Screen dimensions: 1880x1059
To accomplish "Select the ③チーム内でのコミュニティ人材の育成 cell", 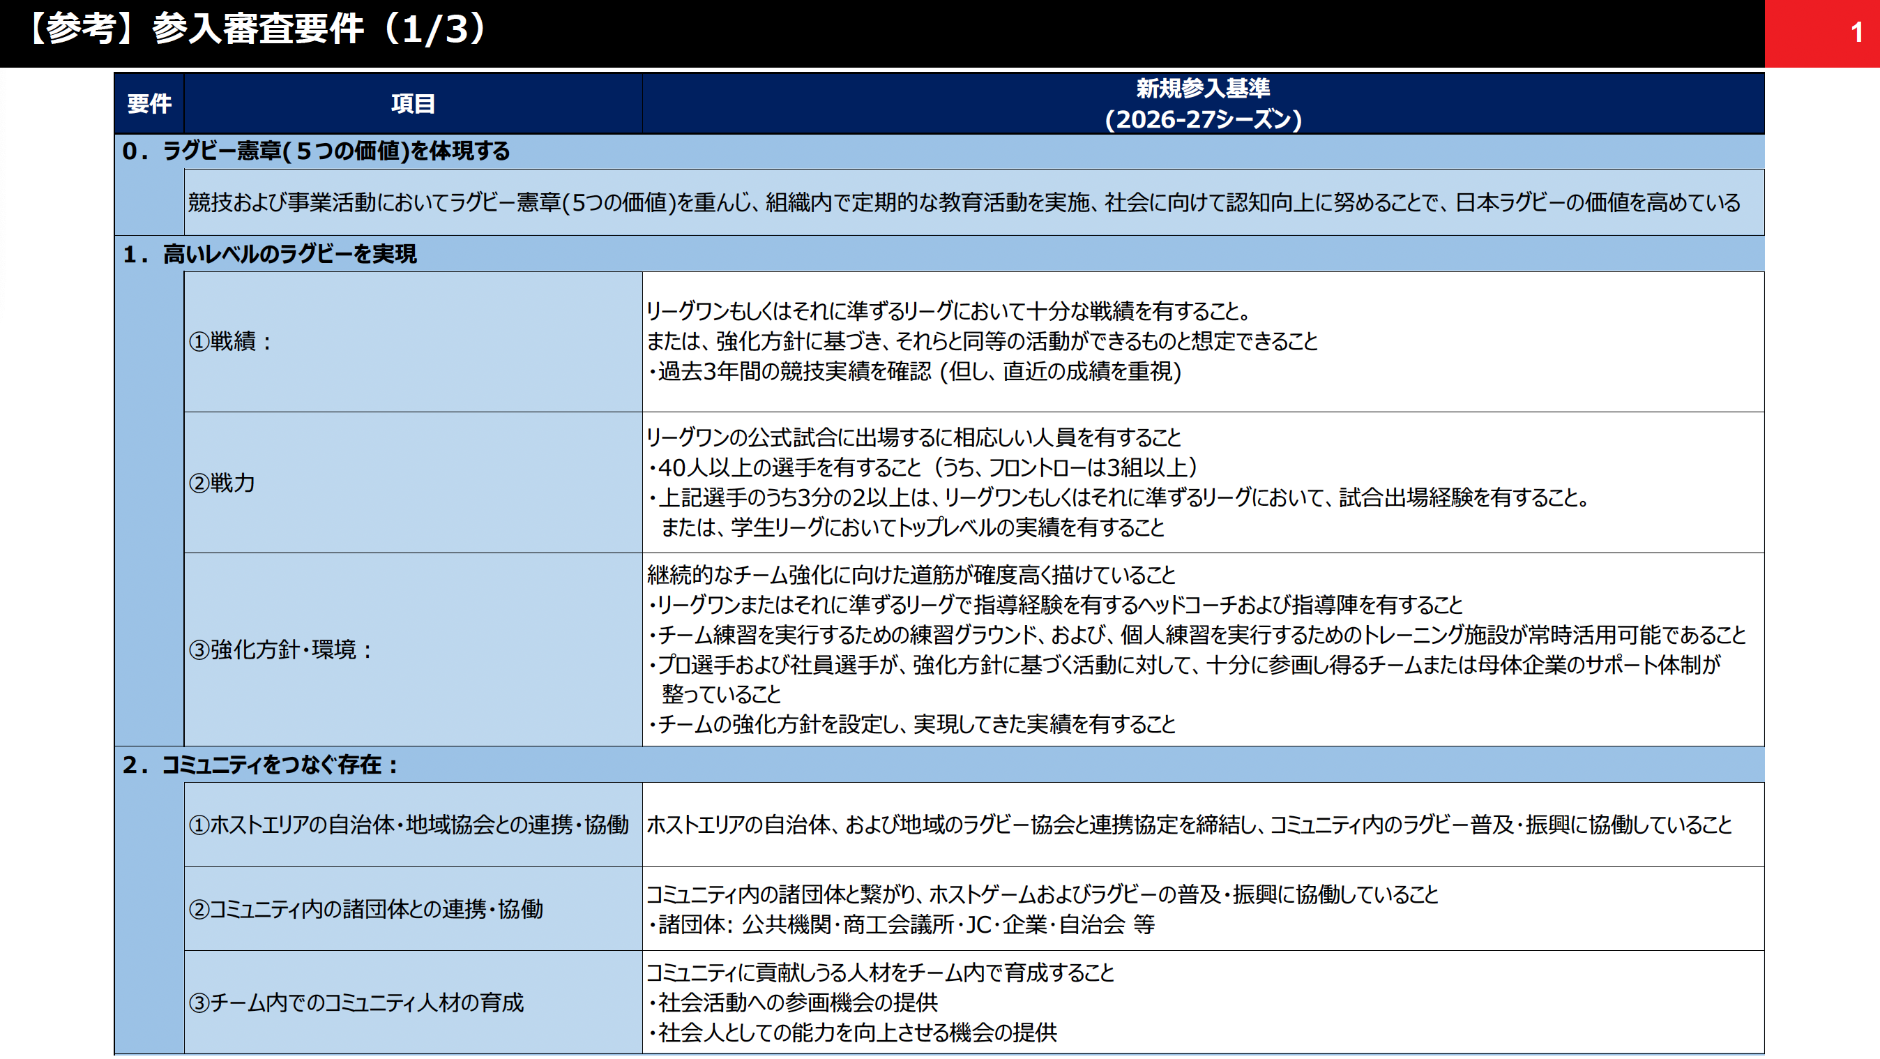I will click(x=413, y=1002).
